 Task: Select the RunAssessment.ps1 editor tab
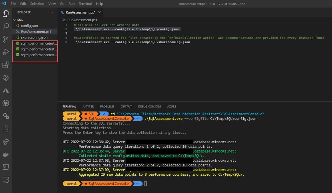[x=81, y=12]
